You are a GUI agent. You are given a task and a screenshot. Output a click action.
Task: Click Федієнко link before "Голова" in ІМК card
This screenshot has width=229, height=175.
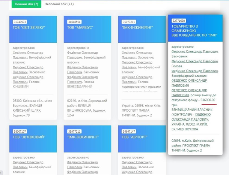point(194,61)
